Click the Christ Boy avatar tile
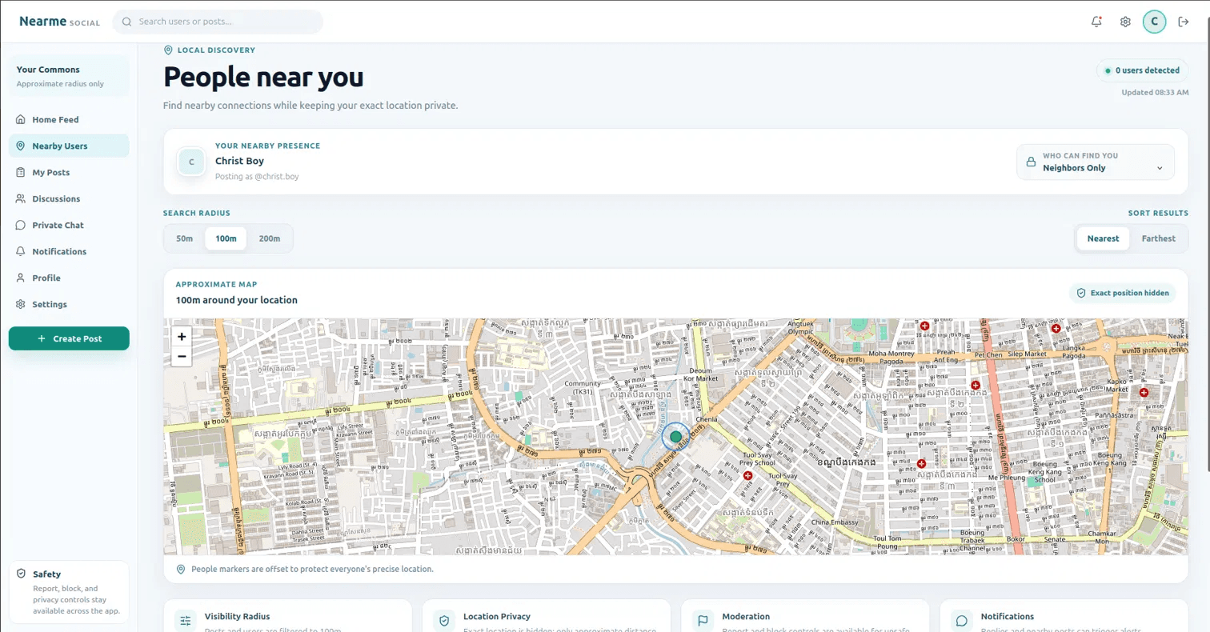Screen dimensions: 1210x632 (x=190, y=162)
